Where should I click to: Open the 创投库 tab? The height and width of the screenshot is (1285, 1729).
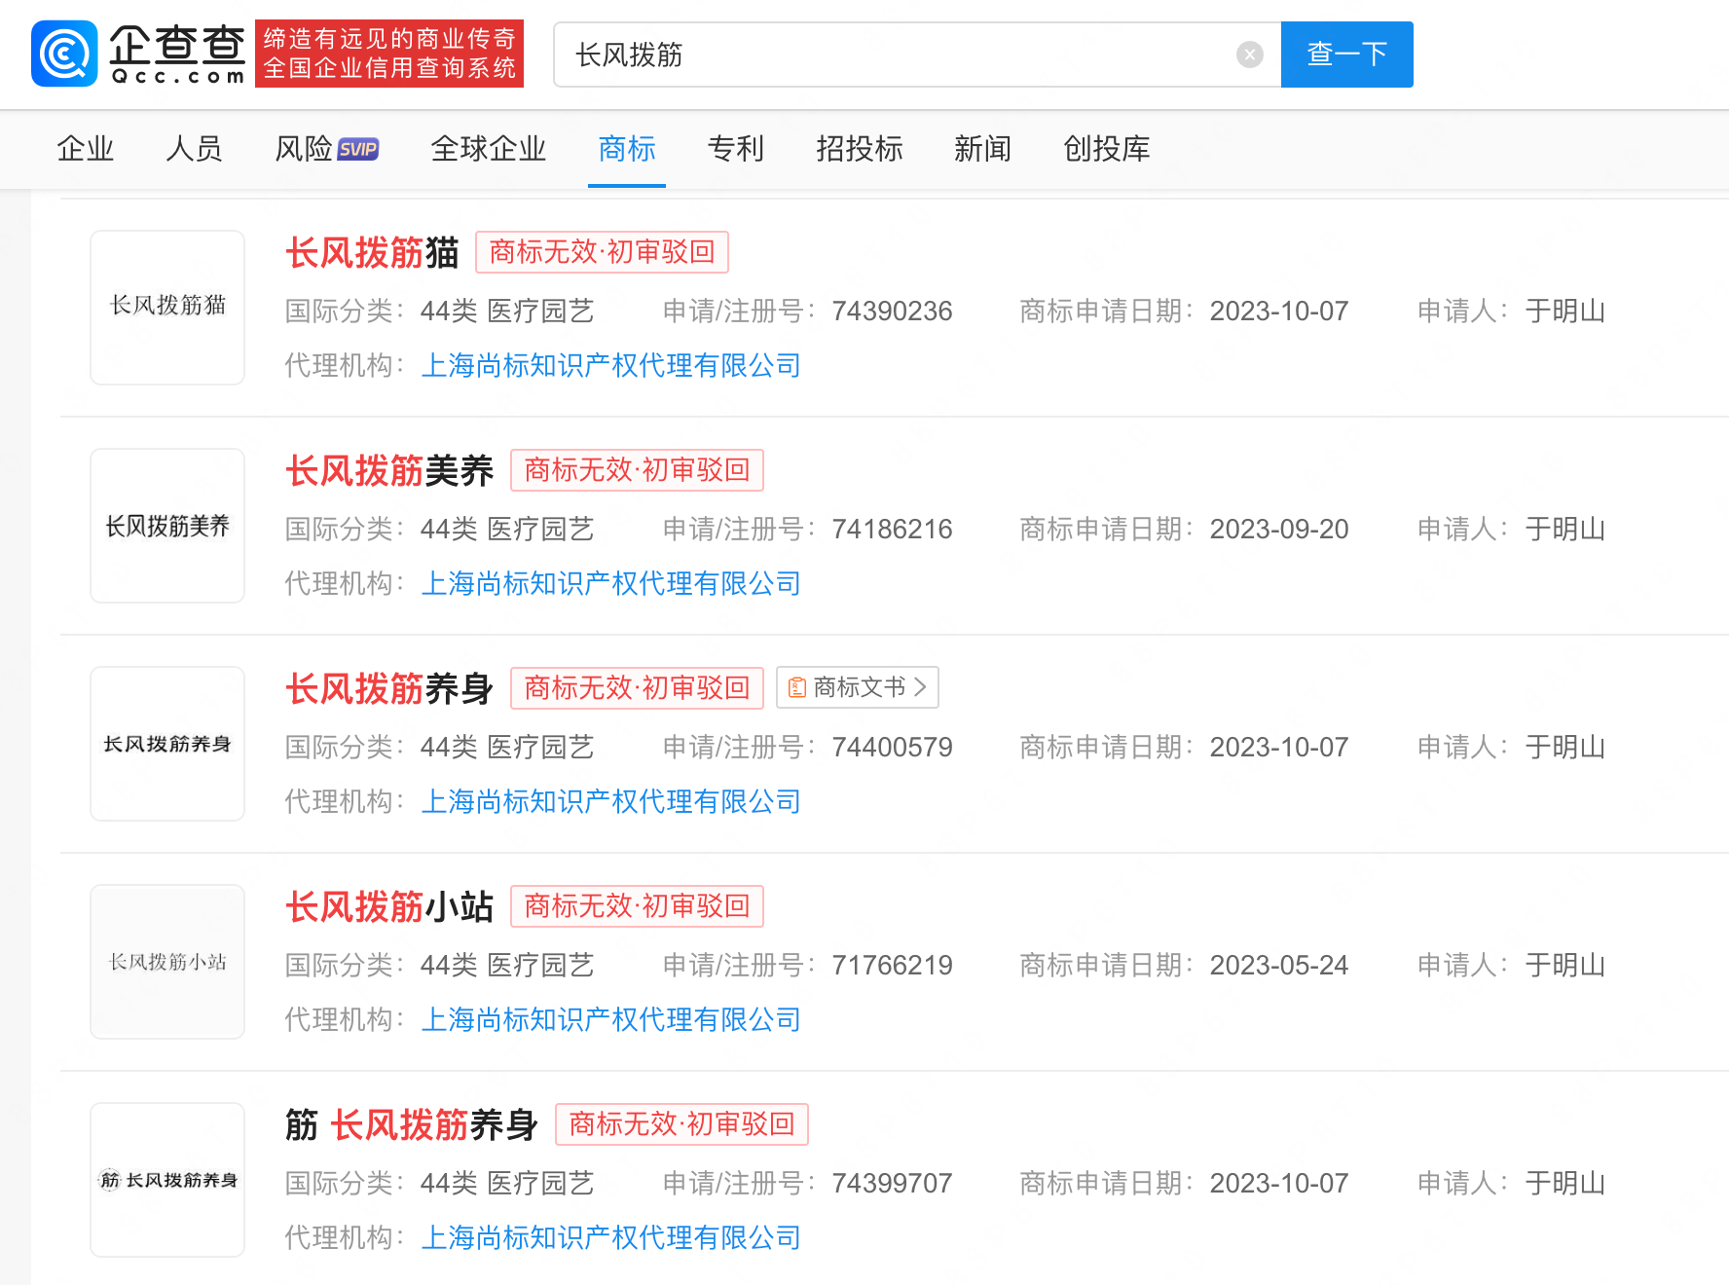(x=1107, y=149)
